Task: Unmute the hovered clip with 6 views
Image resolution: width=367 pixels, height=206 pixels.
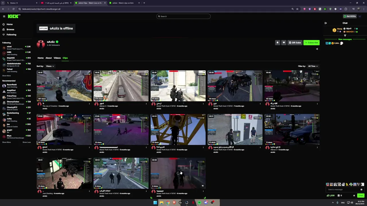Action: pos(203,186)
